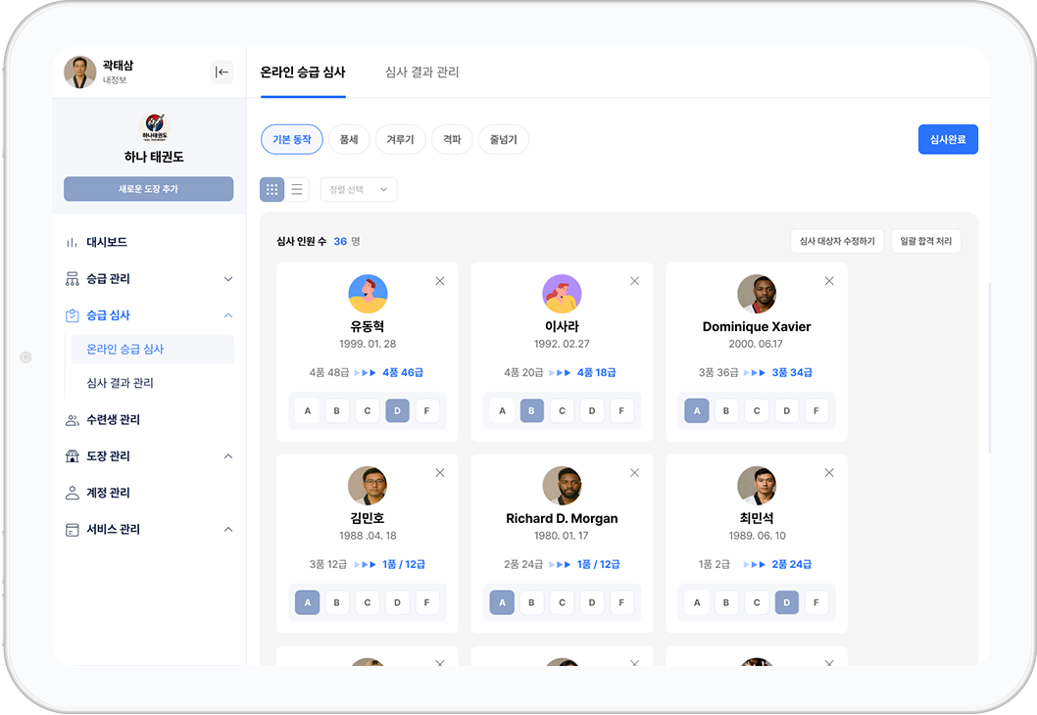Remove 김민호's card using its X
Screen dimensions: 1037x715
[439, 472]
